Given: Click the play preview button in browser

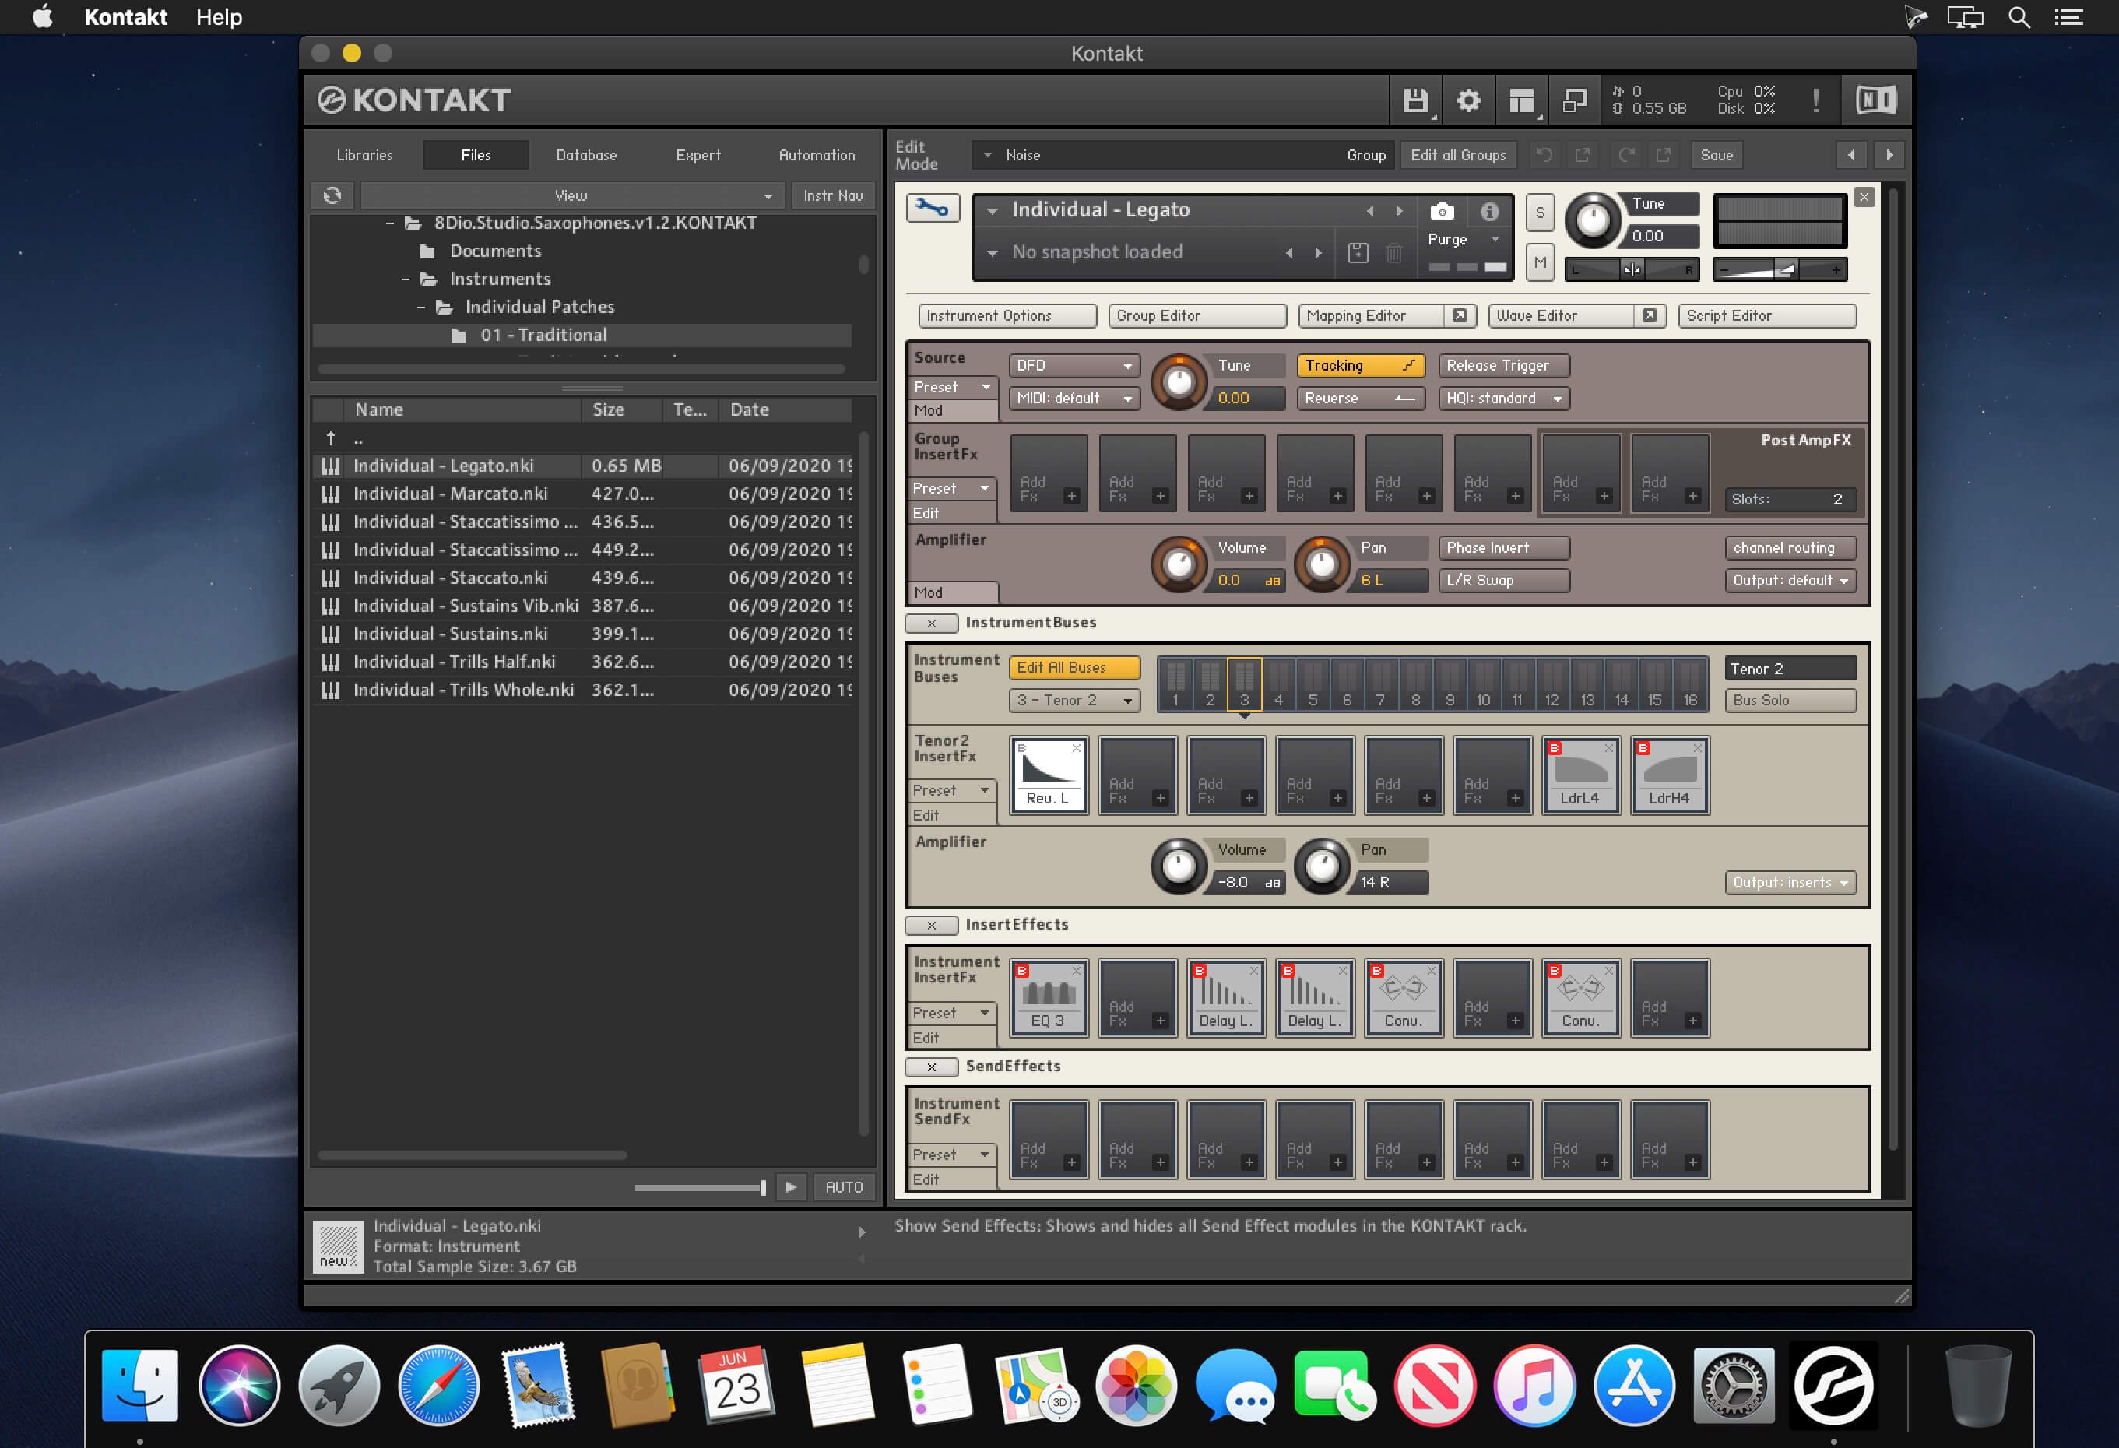Looking at the screenshot, I should 790,1187.
